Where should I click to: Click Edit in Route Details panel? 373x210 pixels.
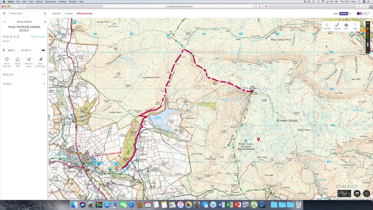5,22
